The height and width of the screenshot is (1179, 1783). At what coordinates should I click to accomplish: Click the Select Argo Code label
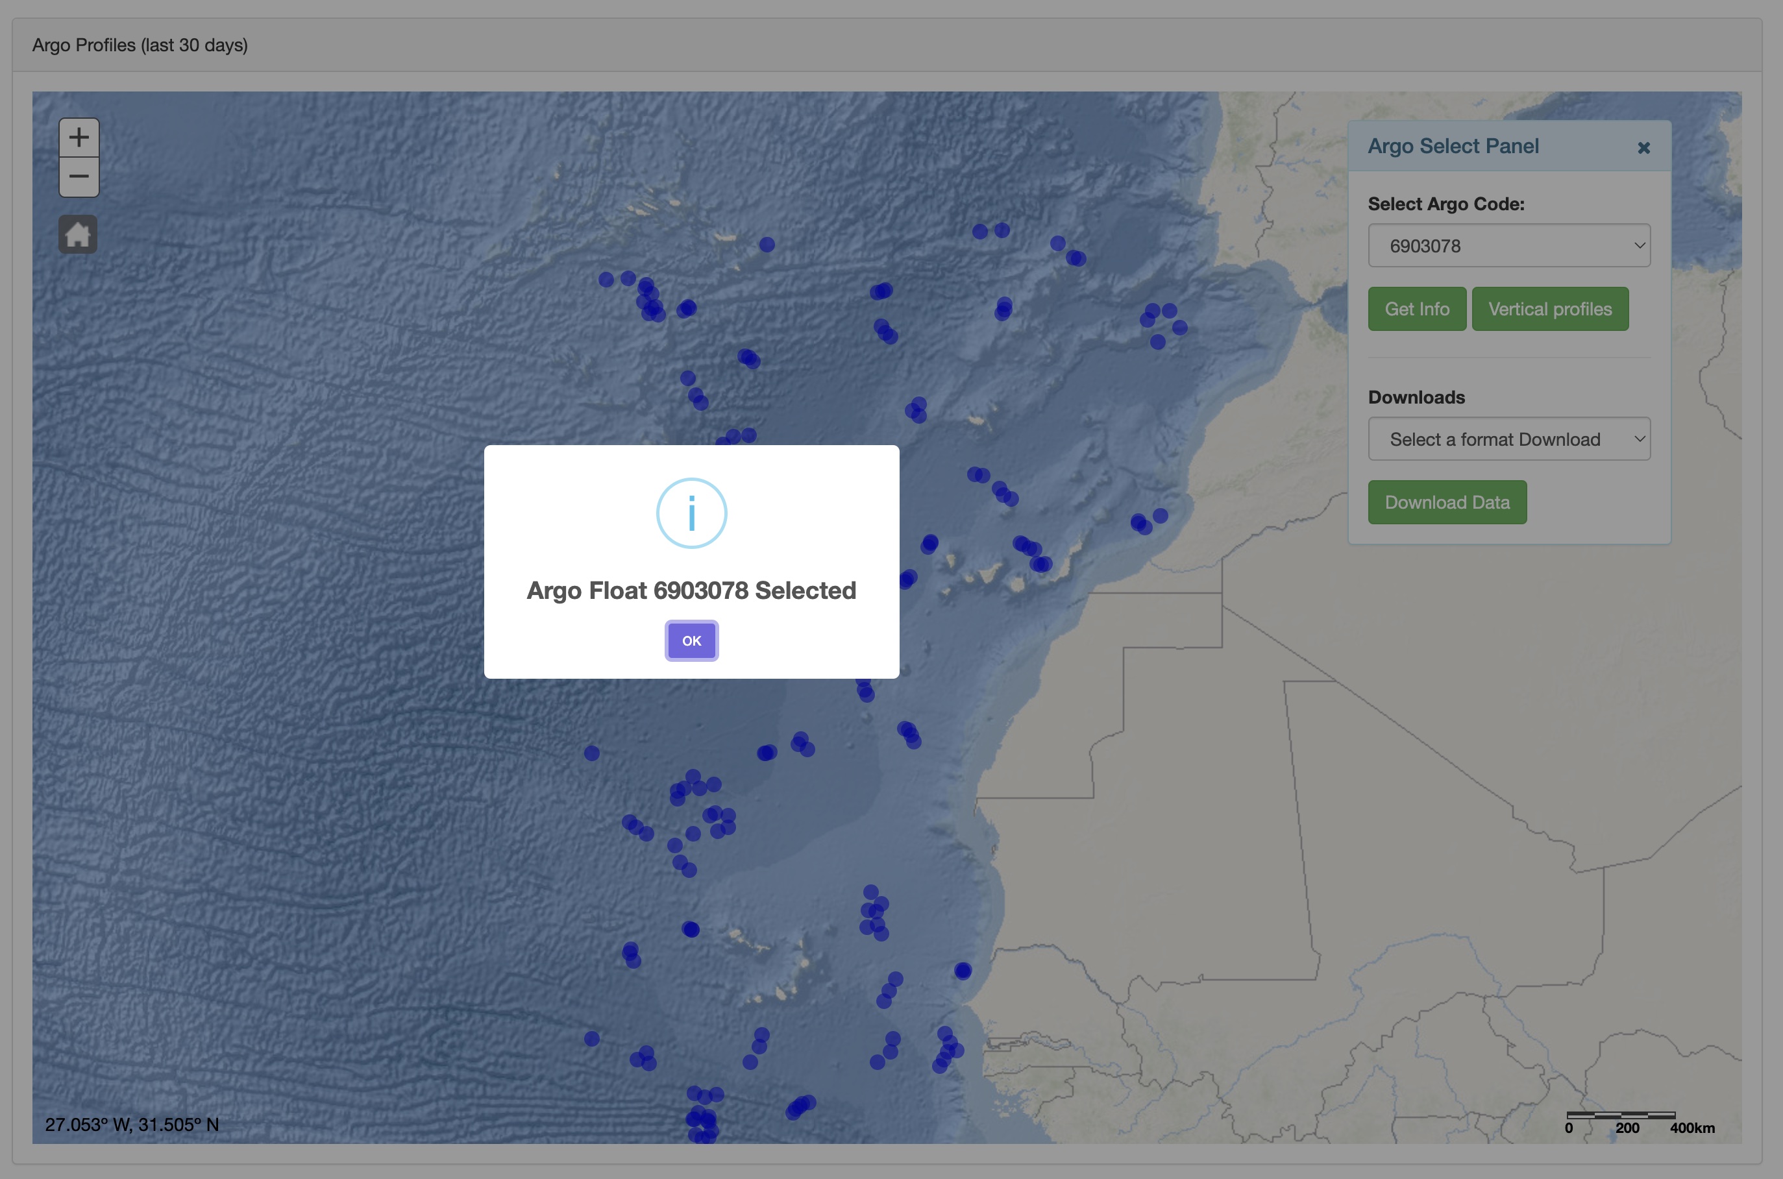pos(1445,204)
